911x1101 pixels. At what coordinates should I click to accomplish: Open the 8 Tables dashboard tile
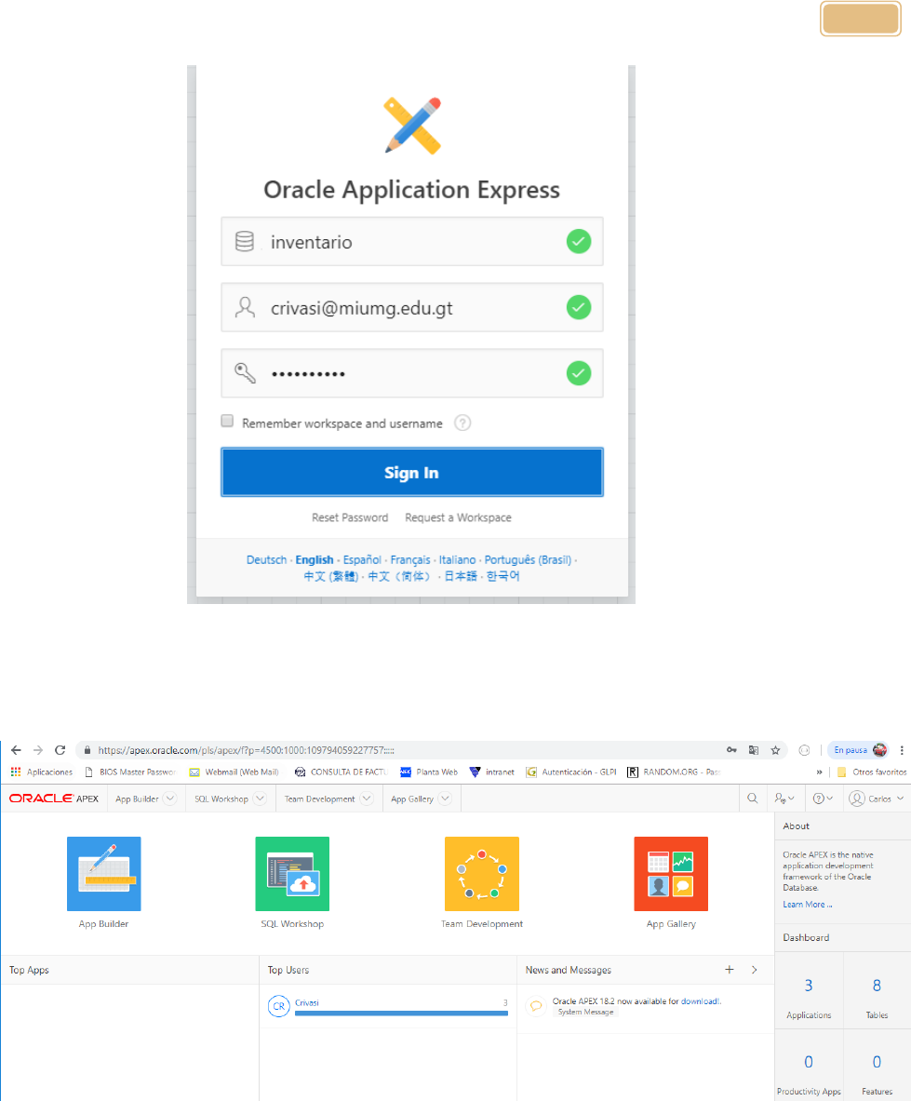[877, 991]
